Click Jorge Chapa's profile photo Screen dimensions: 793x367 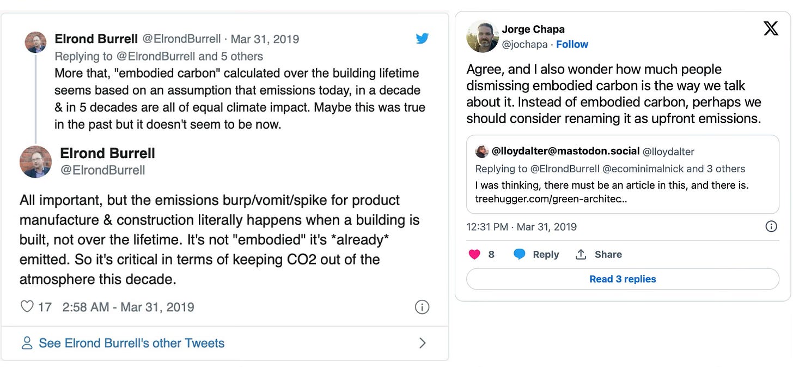(483, 37)
